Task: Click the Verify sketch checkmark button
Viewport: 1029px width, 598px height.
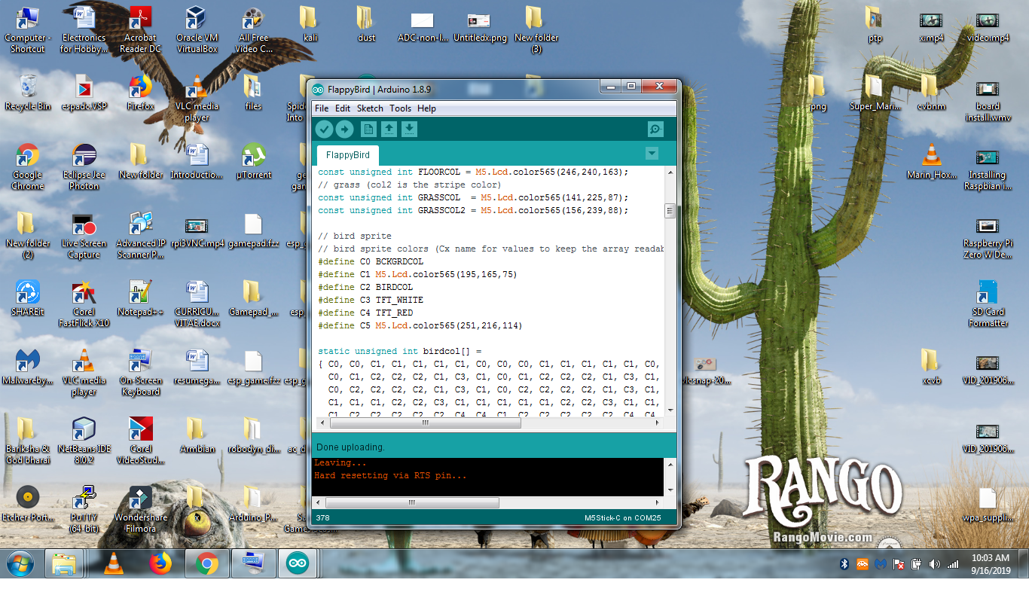Action: [324, 130]
